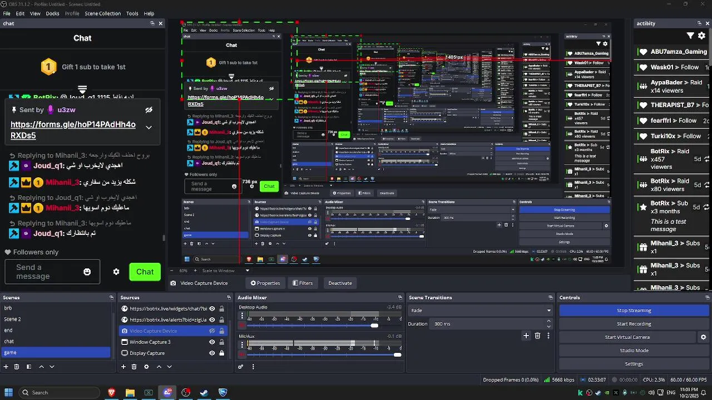
Task: Remove the selected source using the trash icon
Action: [x=134, y=367]
